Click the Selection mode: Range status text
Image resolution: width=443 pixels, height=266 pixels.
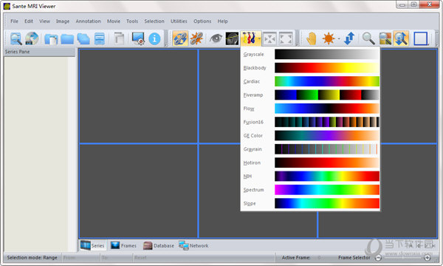[32, 258]
